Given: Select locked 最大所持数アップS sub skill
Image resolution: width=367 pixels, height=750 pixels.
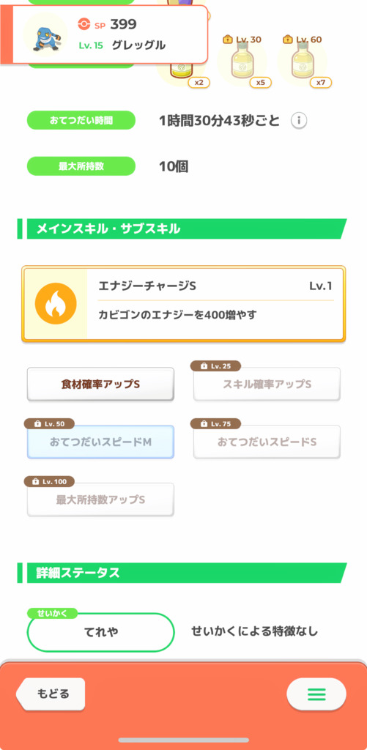Looking at the screenshot, I should (100, 500).
